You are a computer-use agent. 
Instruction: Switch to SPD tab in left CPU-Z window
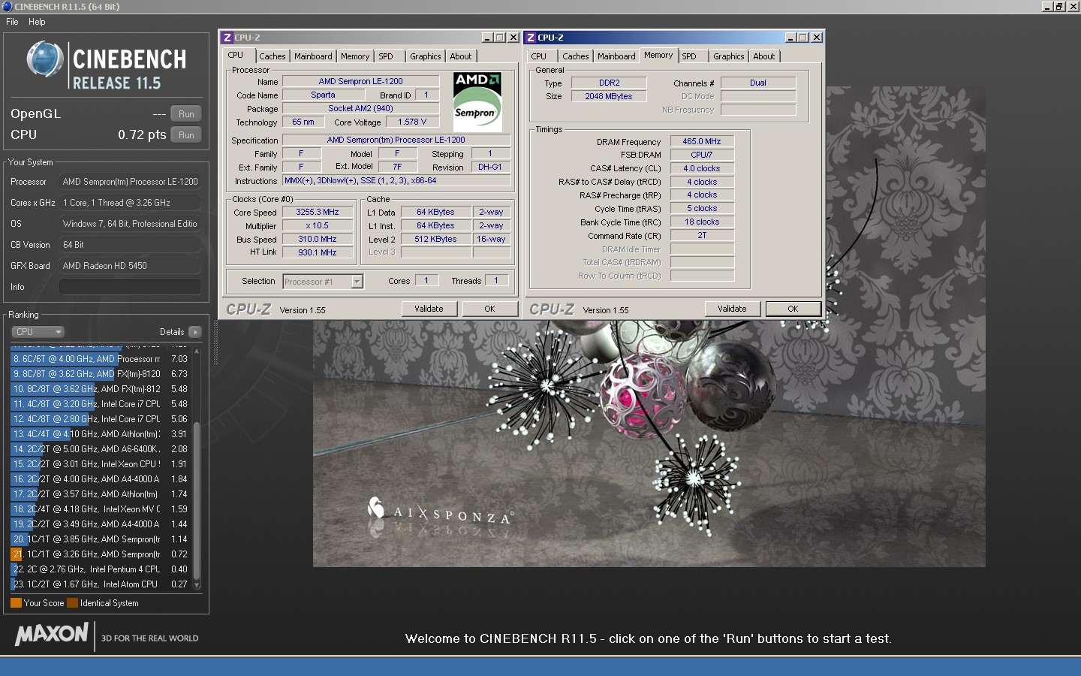click(386, 56)
